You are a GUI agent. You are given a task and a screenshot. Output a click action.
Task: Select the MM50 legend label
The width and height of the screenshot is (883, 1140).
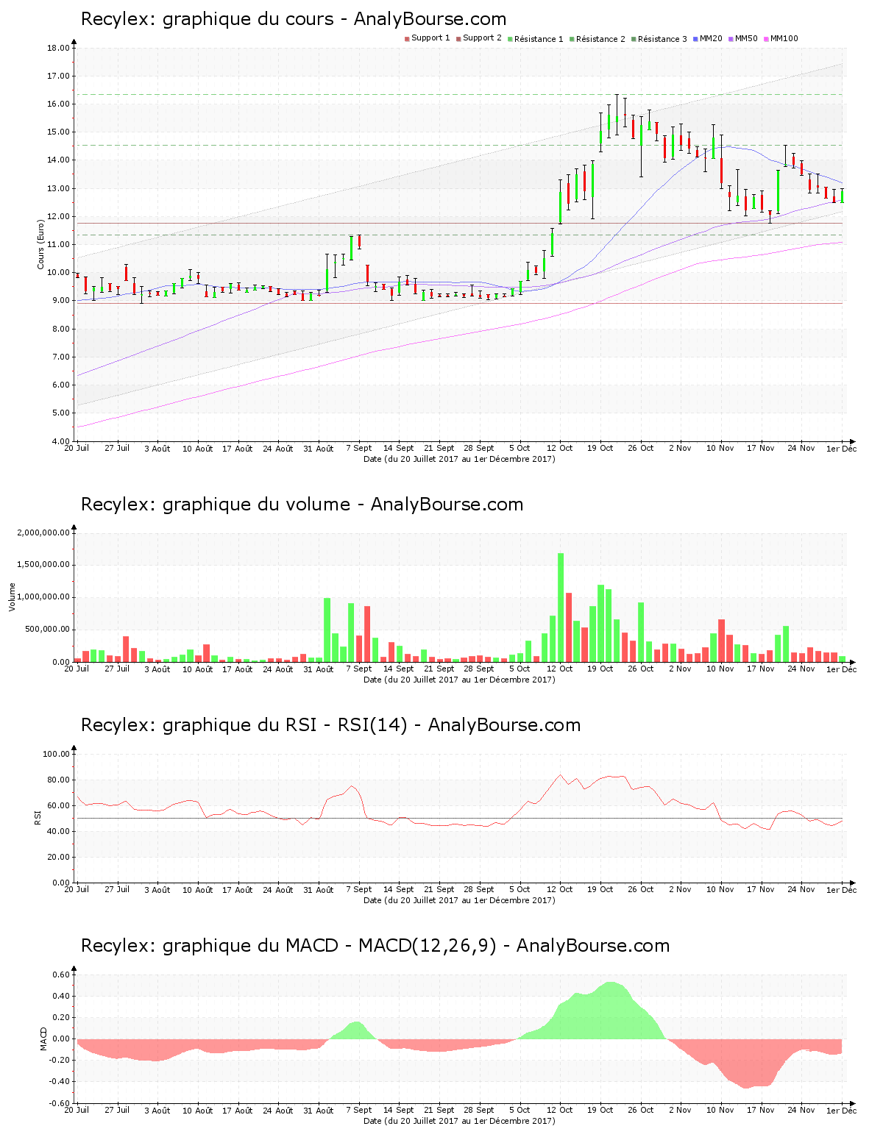pyautogui.click(x=746, y=38)
